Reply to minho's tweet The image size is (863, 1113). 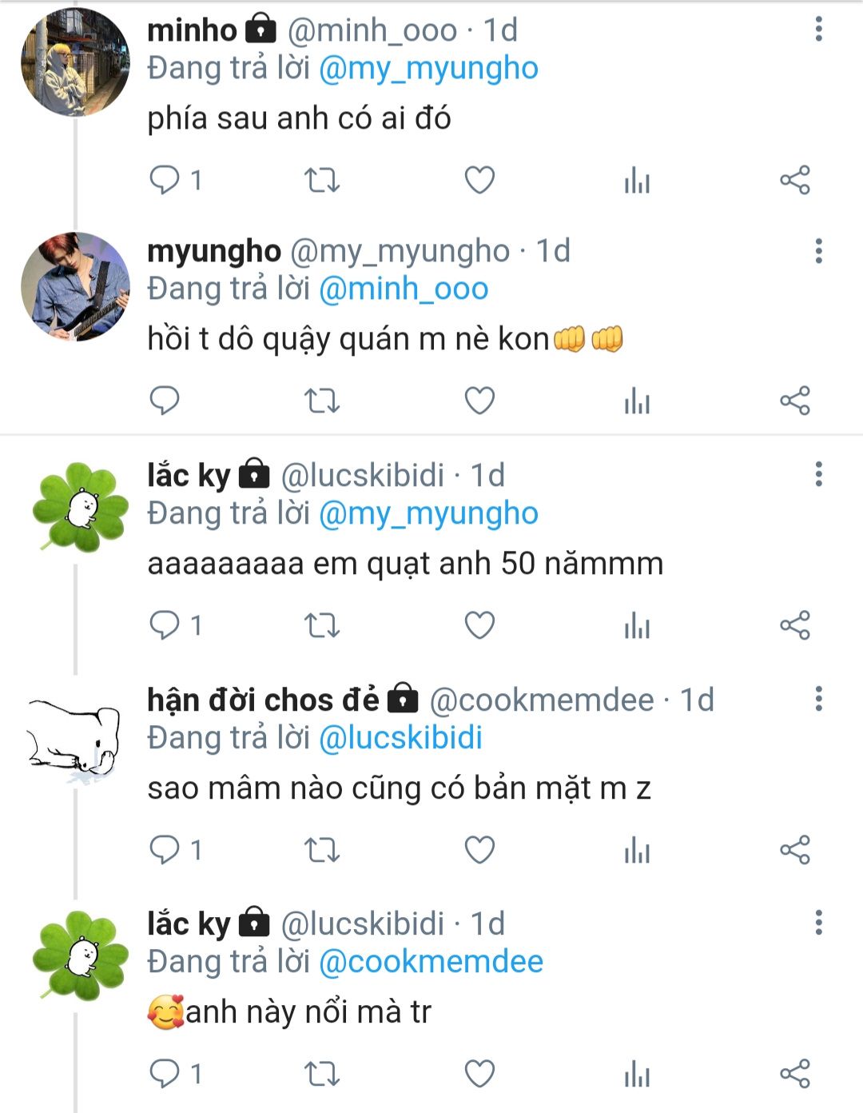[x=165, y=180]
